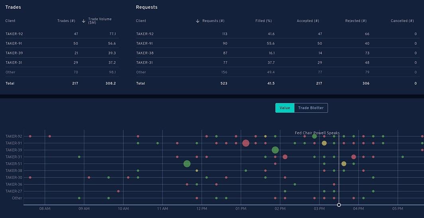Sort Requests table by Requests count arrow
This screenshot has width=424, height=218.
click(198, 21)
